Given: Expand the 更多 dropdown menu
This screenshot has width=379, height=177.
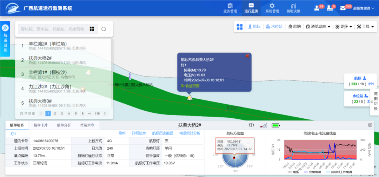Looking at the screenshot, I should pyautogui.click(x=344, y=27).
